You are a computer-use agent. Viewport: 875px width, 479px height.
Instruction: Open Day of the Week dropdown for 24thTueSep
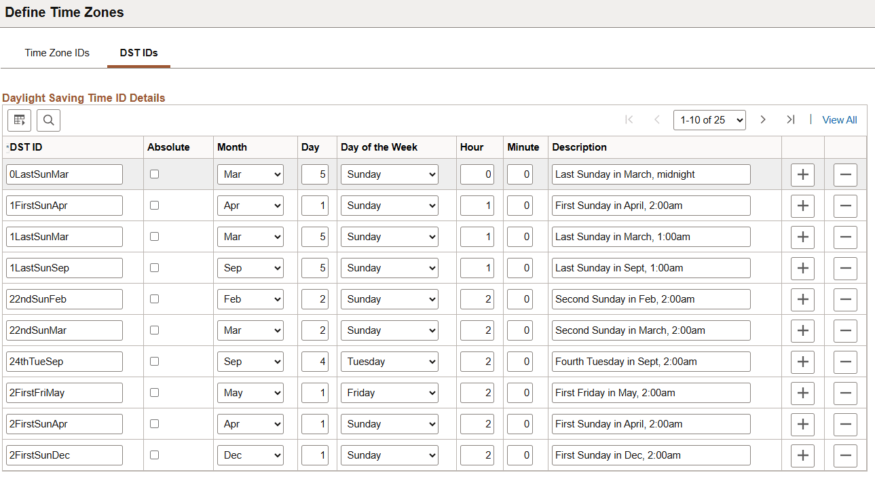[x=389, y=361]
